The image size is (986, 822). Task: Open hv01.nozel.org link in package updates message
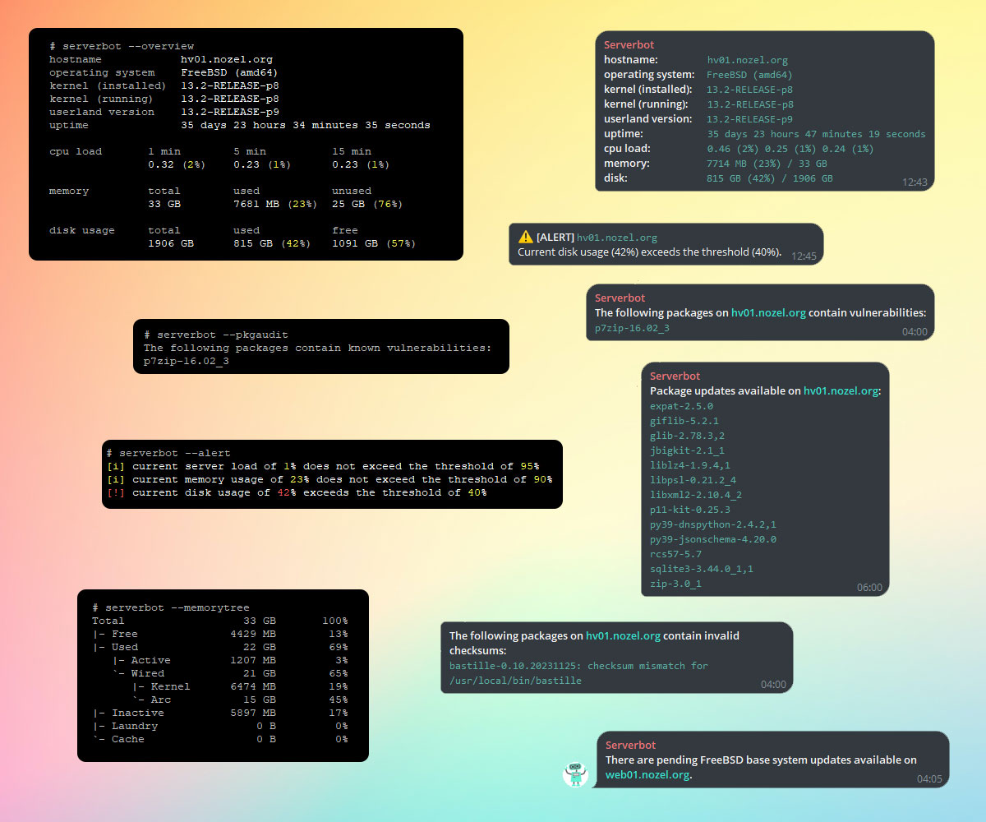(841, 391)
